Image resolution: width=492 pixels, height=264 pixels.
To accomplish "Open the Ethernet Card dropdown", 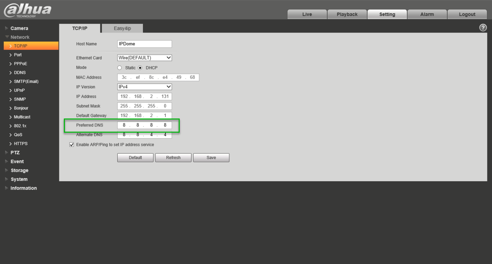I will point(145,58).
